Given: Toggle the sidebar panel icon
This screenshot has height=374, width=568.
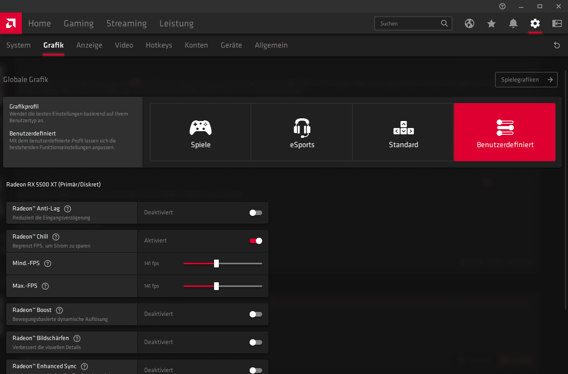Looking at the screenshot, I should [557, 23].
